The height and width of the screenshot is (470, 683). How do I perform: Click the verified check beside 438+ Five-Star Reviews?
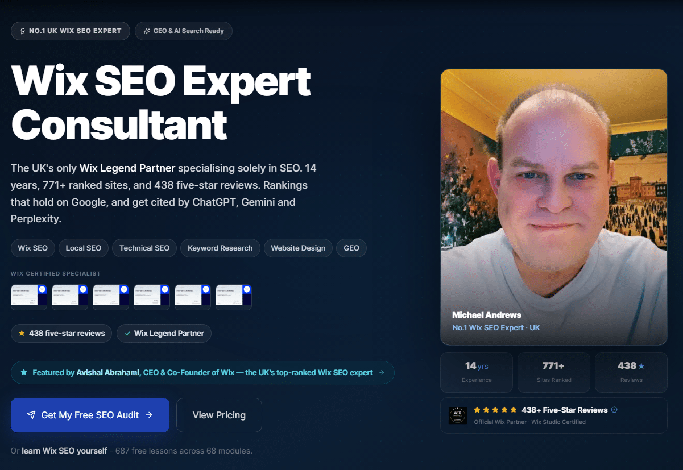coord(614,410)
